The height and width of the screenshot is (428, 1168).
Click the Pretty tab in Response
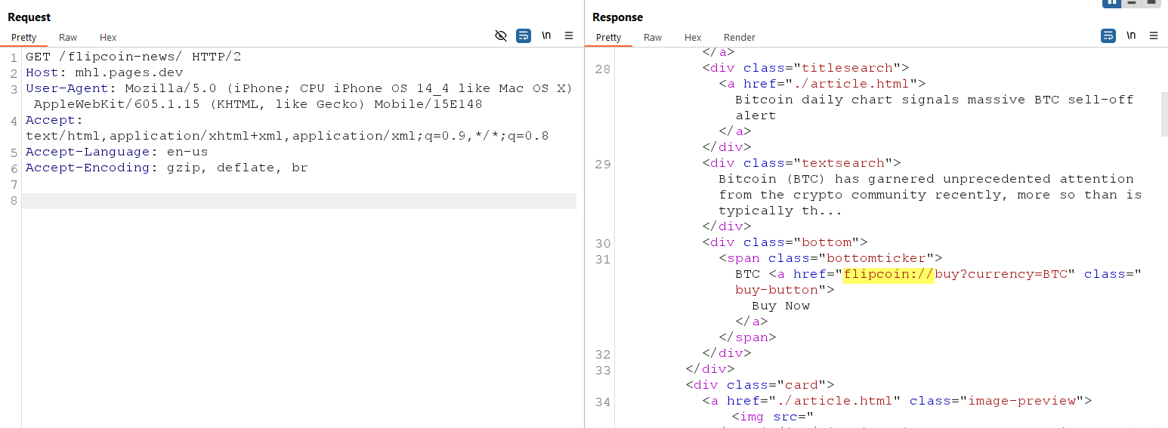(608, 37)
